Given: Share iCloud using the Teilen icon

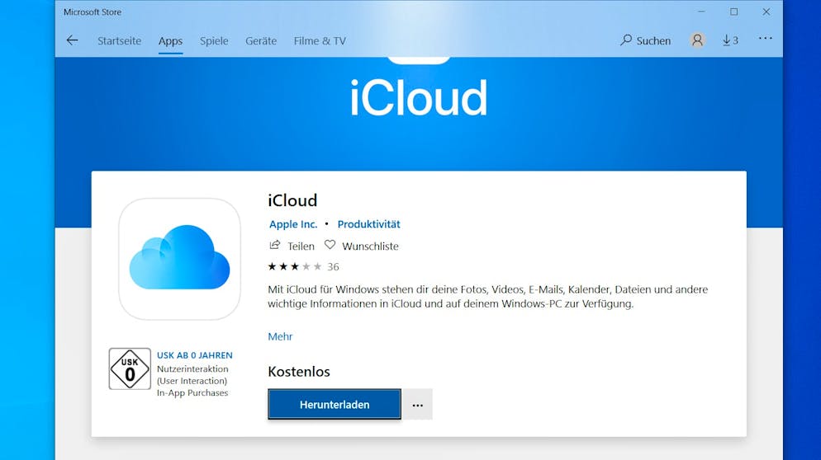Looking at the screenshot, I should [x=274, y=245].
